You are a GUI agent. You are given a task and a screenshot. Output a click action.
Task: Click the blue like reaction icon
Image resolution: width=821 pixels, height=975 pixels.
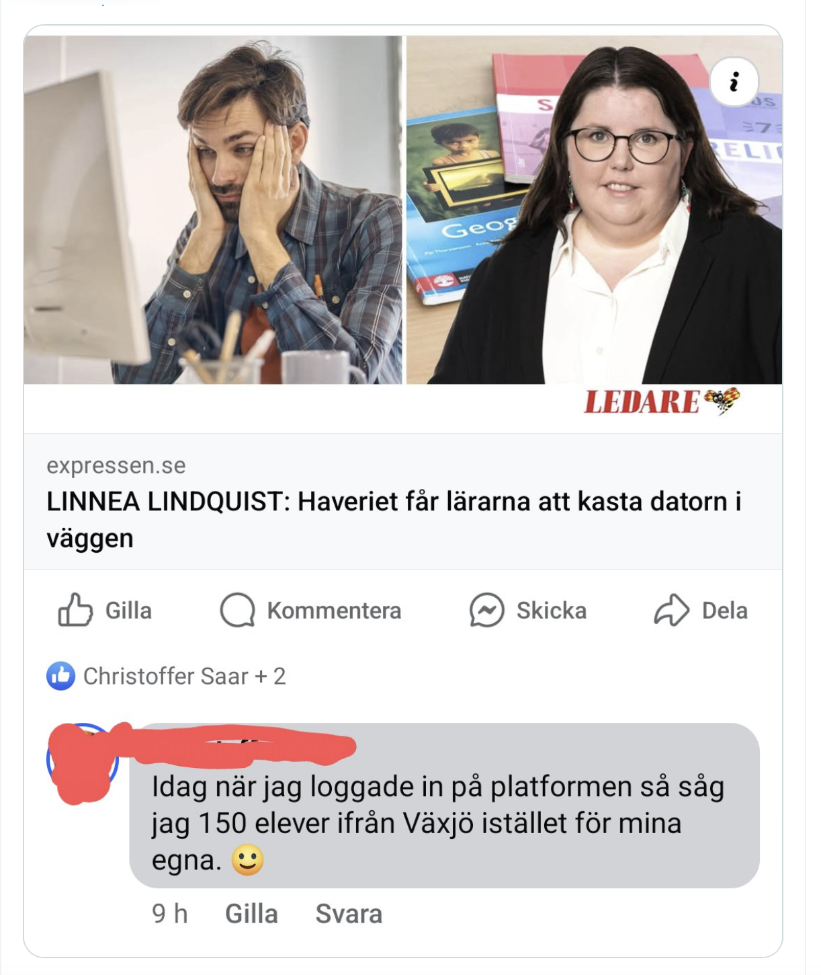pyautogui.click(x=61, y=676)
